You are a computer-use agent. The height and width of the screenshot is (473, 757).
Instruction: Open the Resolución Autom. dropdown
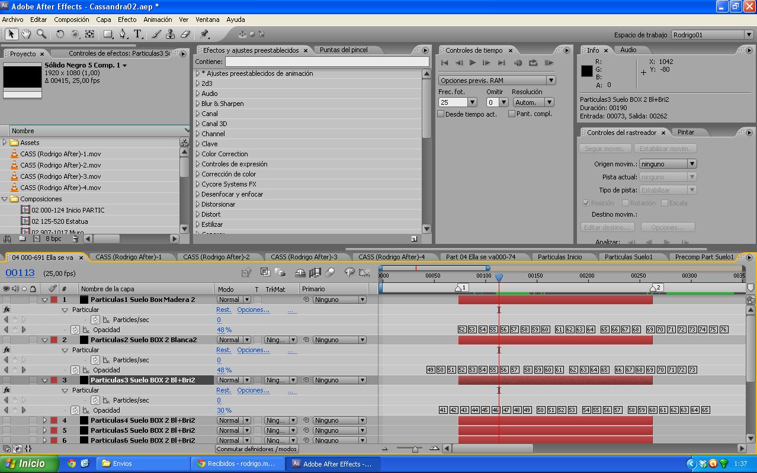point(533,102)
